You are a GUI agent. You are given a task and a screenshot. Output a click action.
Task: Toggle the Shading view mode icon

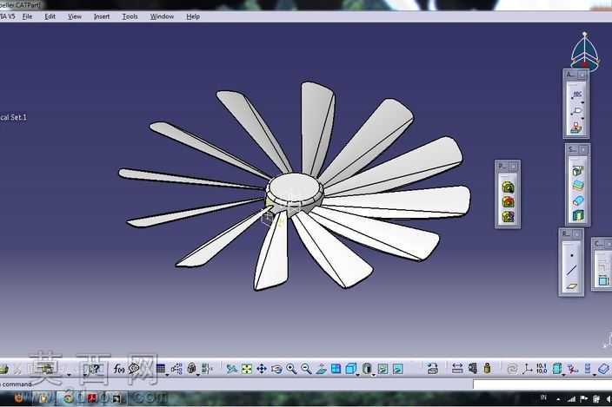(x=366, y=369)
